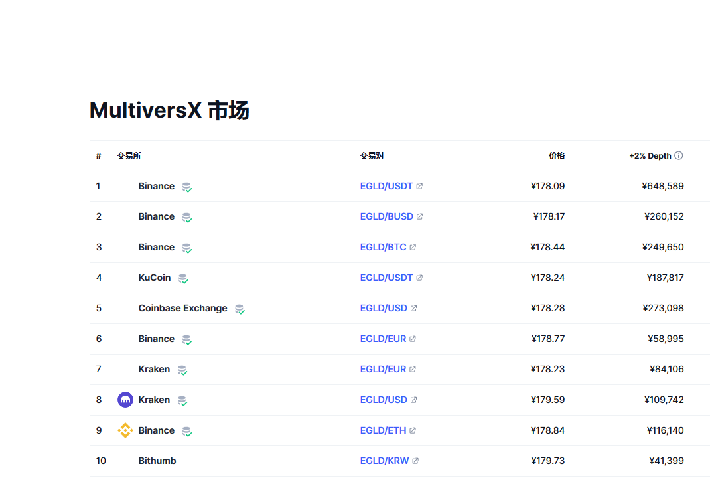Open the EGLD/BTC trading pair link
The height and width of the screenshot is (478, 710).
click(383, 248)
